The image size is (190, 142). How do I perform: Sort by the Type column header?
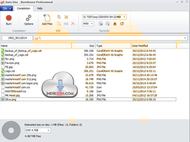coord(113,46)
